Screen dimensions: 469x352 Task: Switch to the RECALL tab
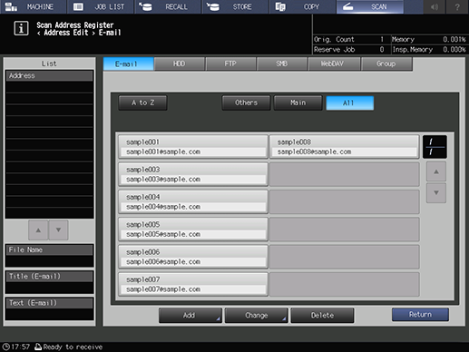pos(168,6)
